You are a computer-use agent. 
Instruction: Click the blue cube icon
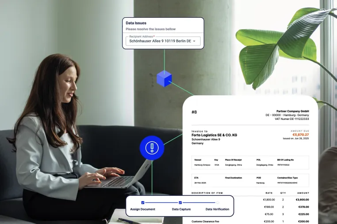[x=164, y=78]
